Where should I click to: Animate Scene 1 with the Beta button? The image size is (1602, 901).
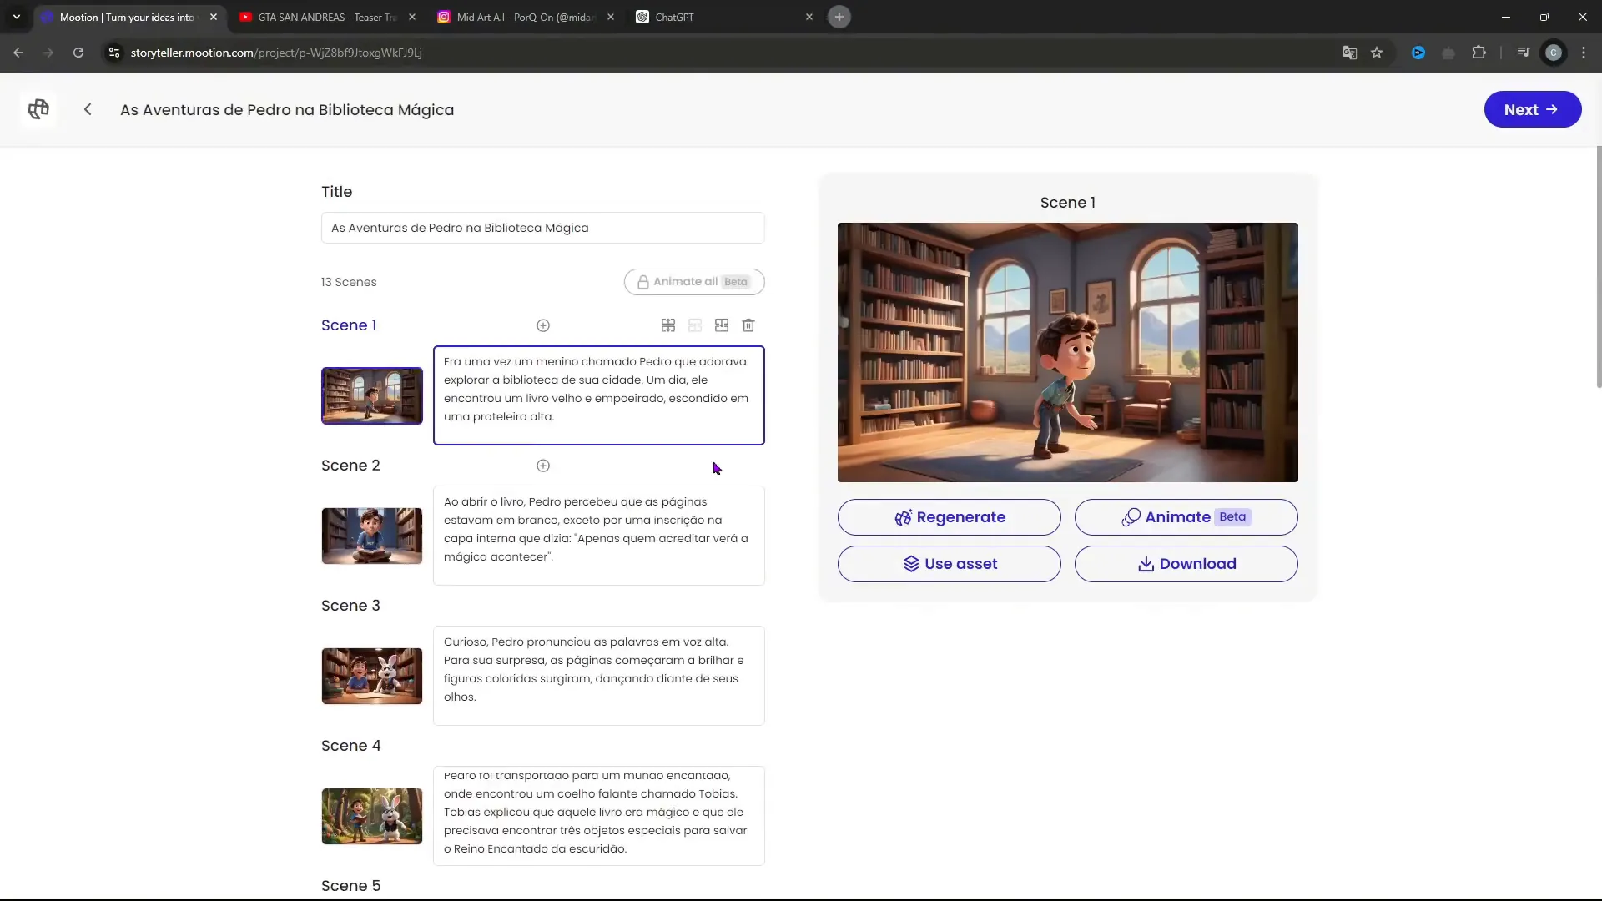pyautogui.click(x=1186, y=517)
